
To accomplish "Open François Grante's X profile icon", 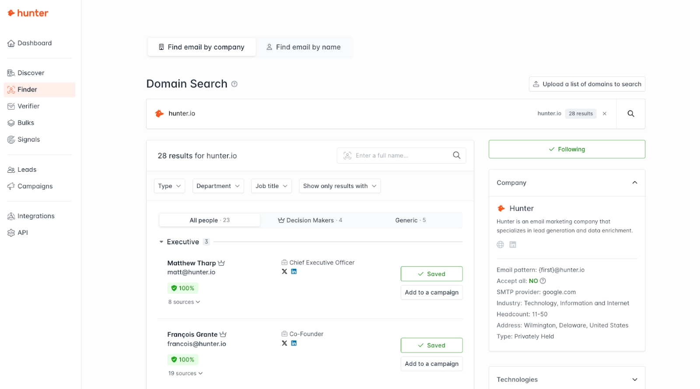I will 284,343.
